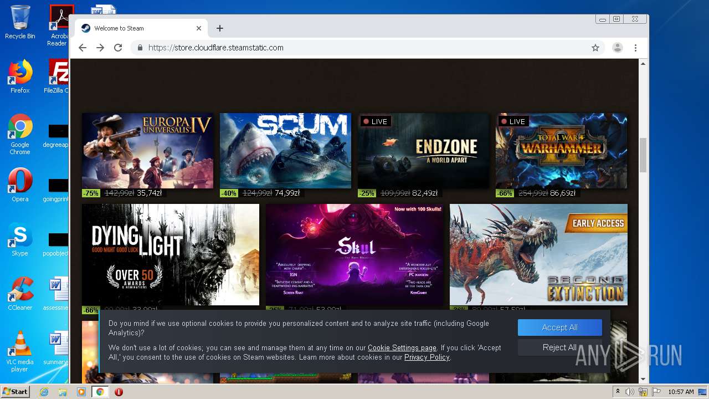
Task: Click the scrollbar up arrow
Action: point(643,64)
